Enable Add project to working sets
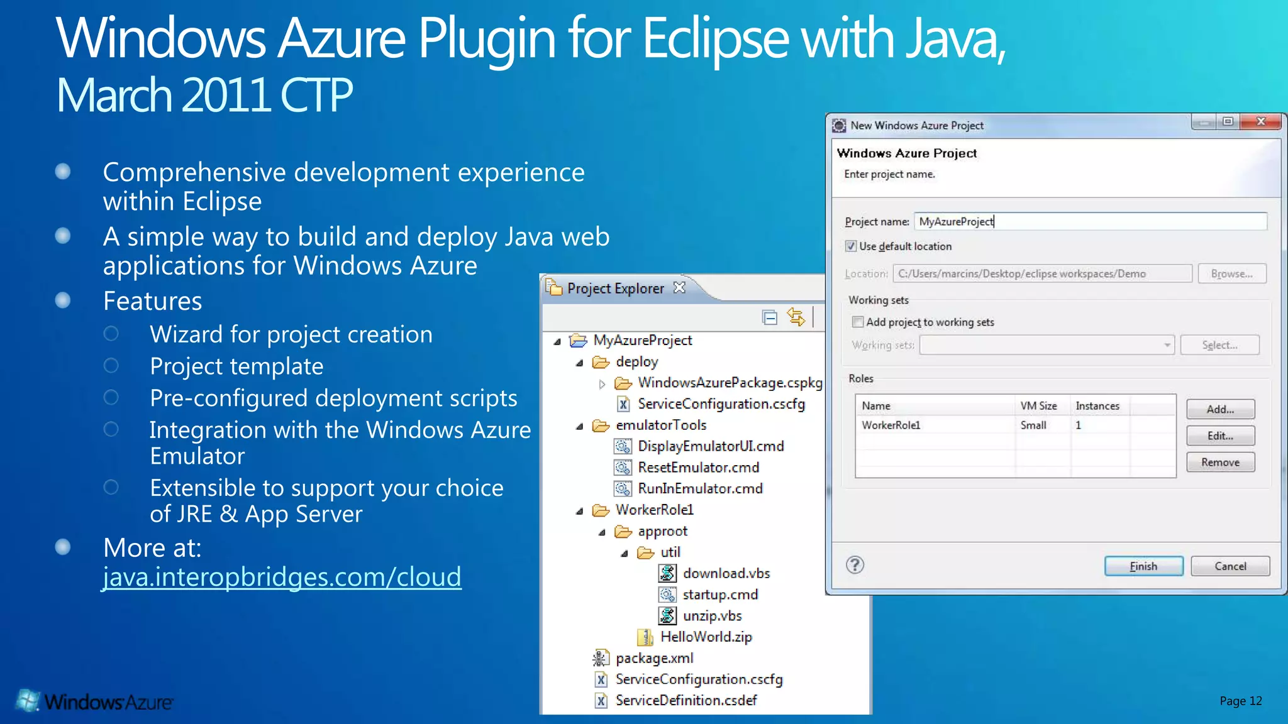Screen dimensions: 1288x724 tap(858, 322)
